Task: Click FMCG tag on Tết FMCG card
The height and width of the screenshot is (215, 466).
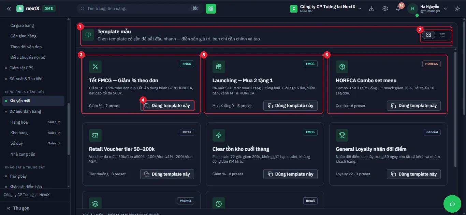Action: 187,64
